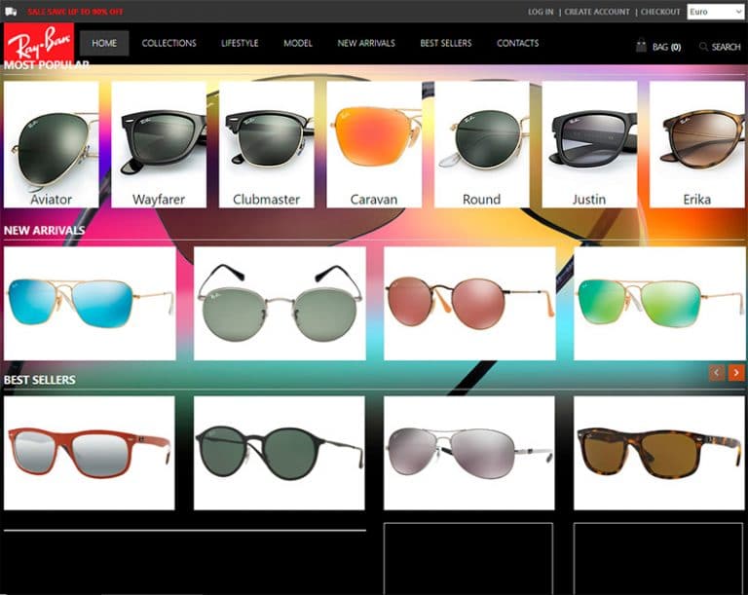Click the Checkout link
This screenshot has height=595, width=748.
[660, 12]
